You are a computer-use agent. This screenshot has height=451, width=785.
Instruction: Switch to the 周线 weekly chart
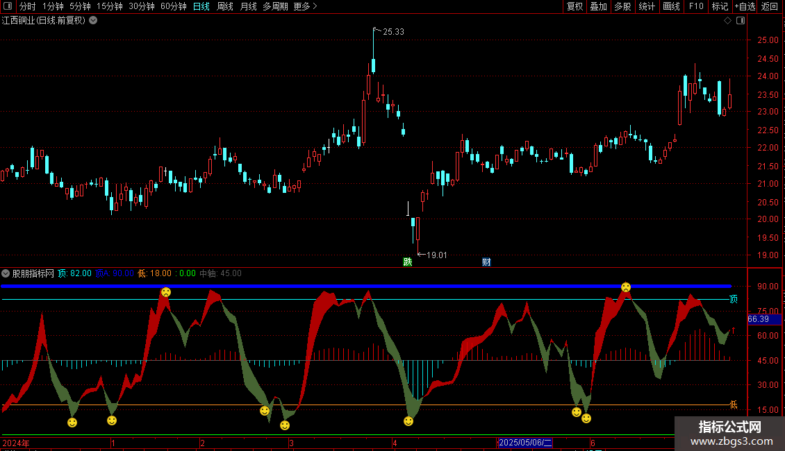(x=225, y=6)
